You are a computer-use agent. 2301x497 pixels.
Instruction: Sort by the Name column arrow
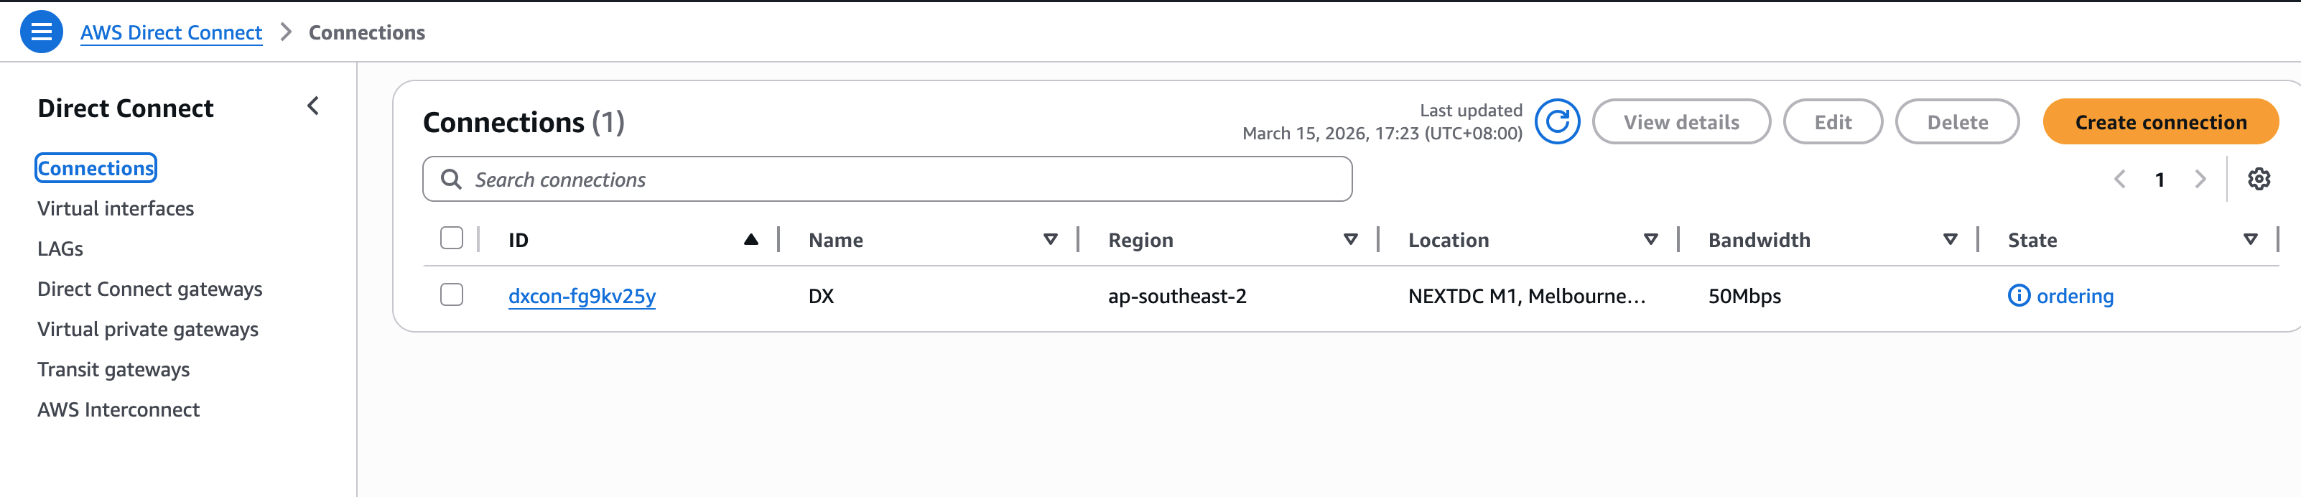pos(1051,240)
